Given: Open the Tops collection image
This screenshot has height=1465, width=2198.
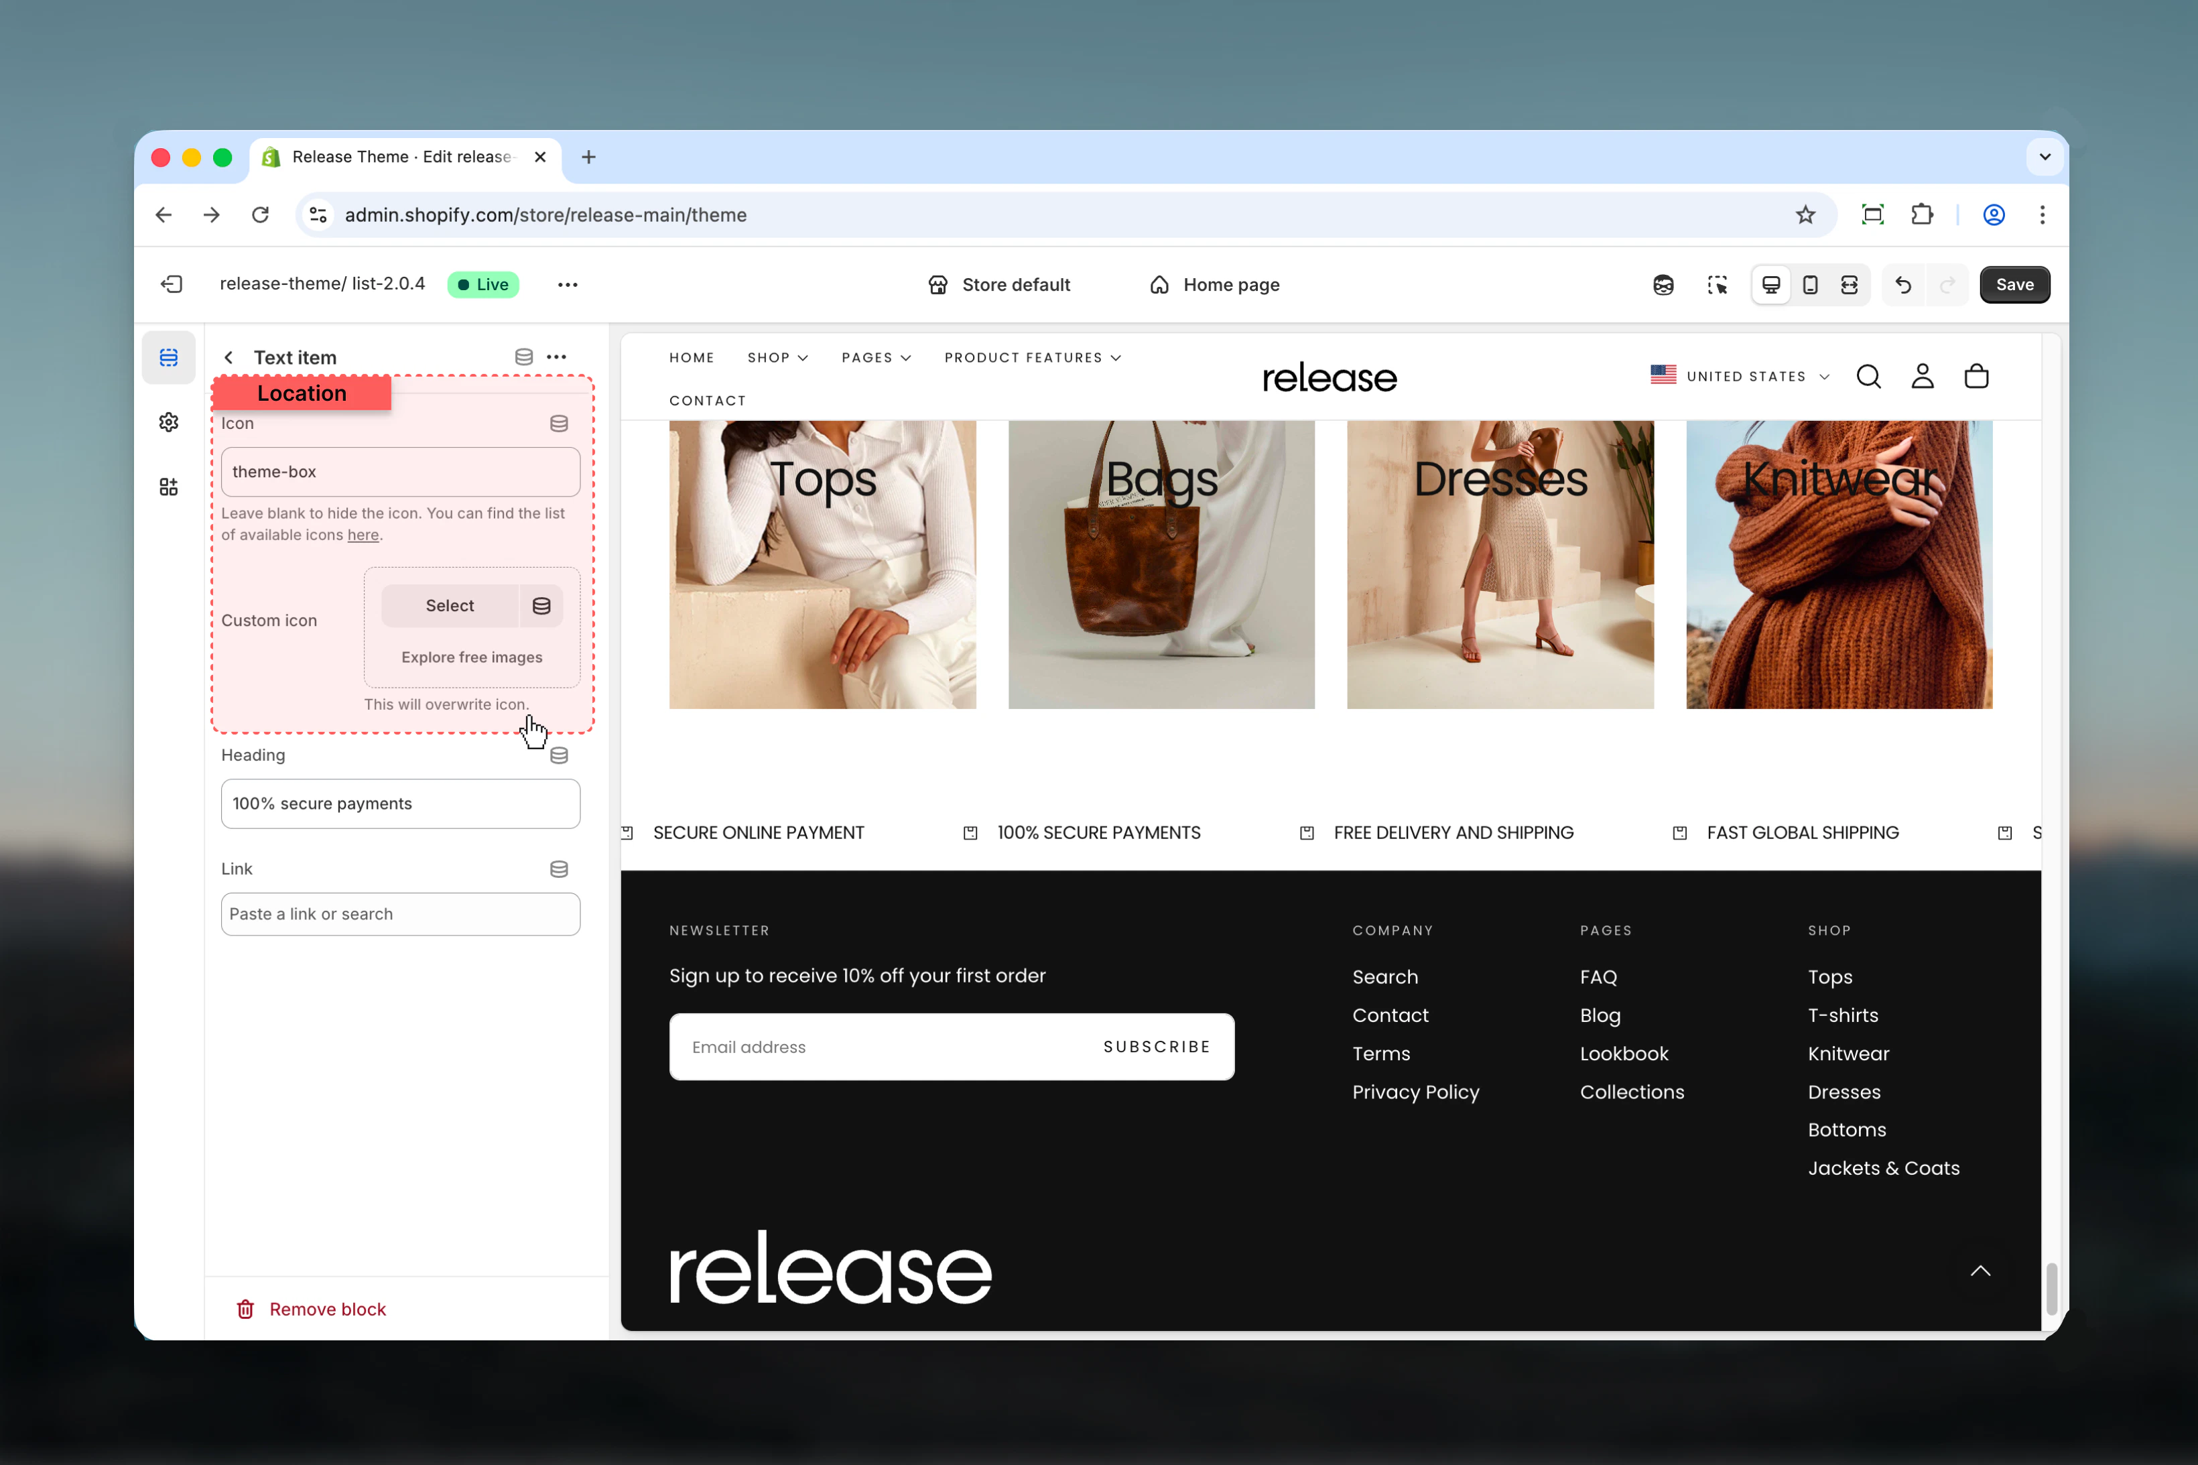Looking at the screenshot, I should (822, 564).
